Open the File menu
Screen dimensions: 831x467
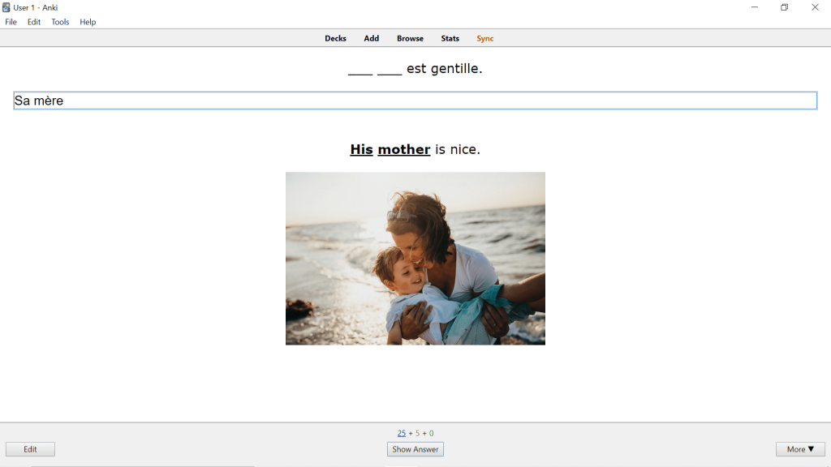[x=11, y=22]
